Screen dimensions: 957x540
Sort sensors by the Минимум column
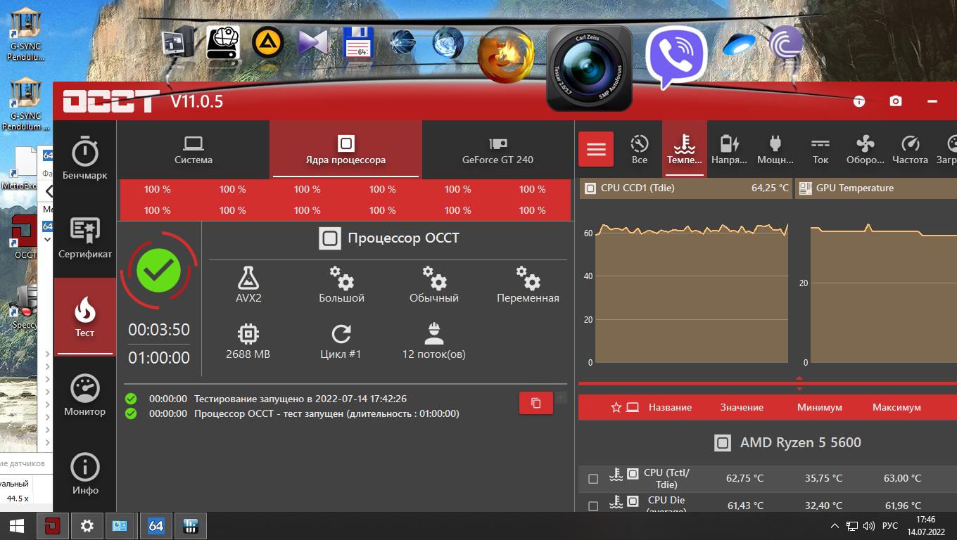[x=820, y=407]
